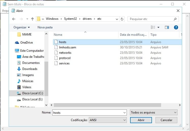
Task: Go back with the left arrow
Action: (14, 19)
